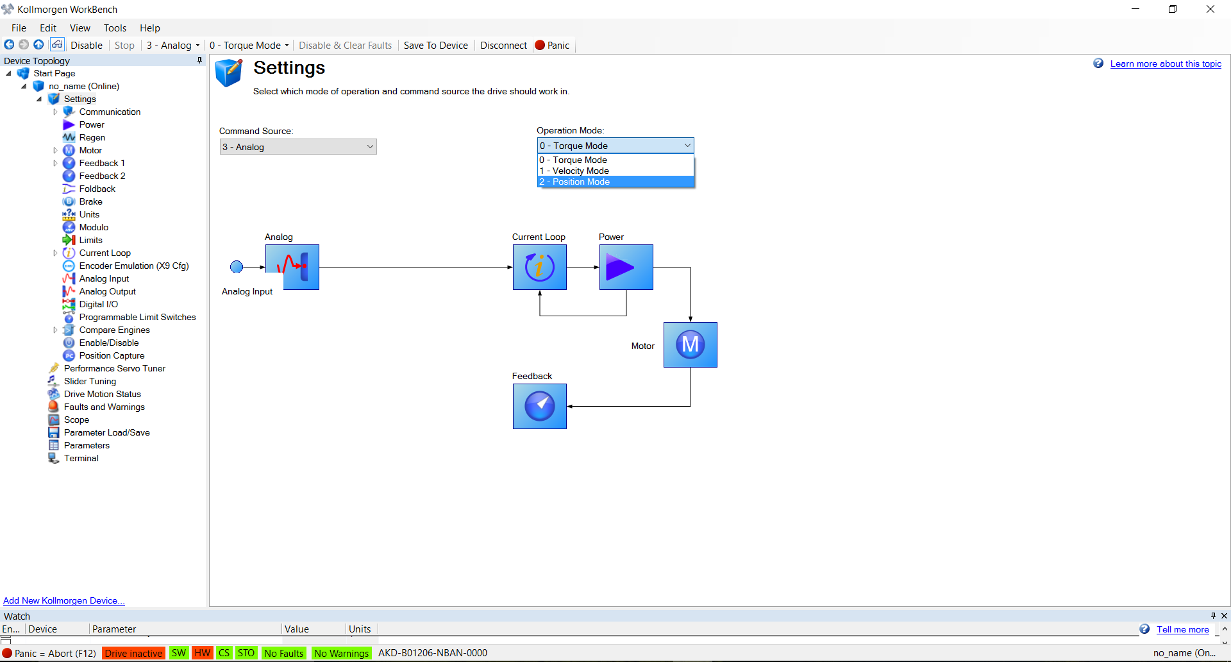
Task: Click the Scope icon in tree
Action: pyautogui.click(x=54, y=420)
